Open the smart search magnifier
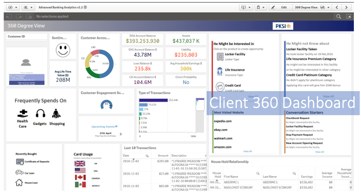Viewport: 361px width, 192px height. (x=338, y=16)
